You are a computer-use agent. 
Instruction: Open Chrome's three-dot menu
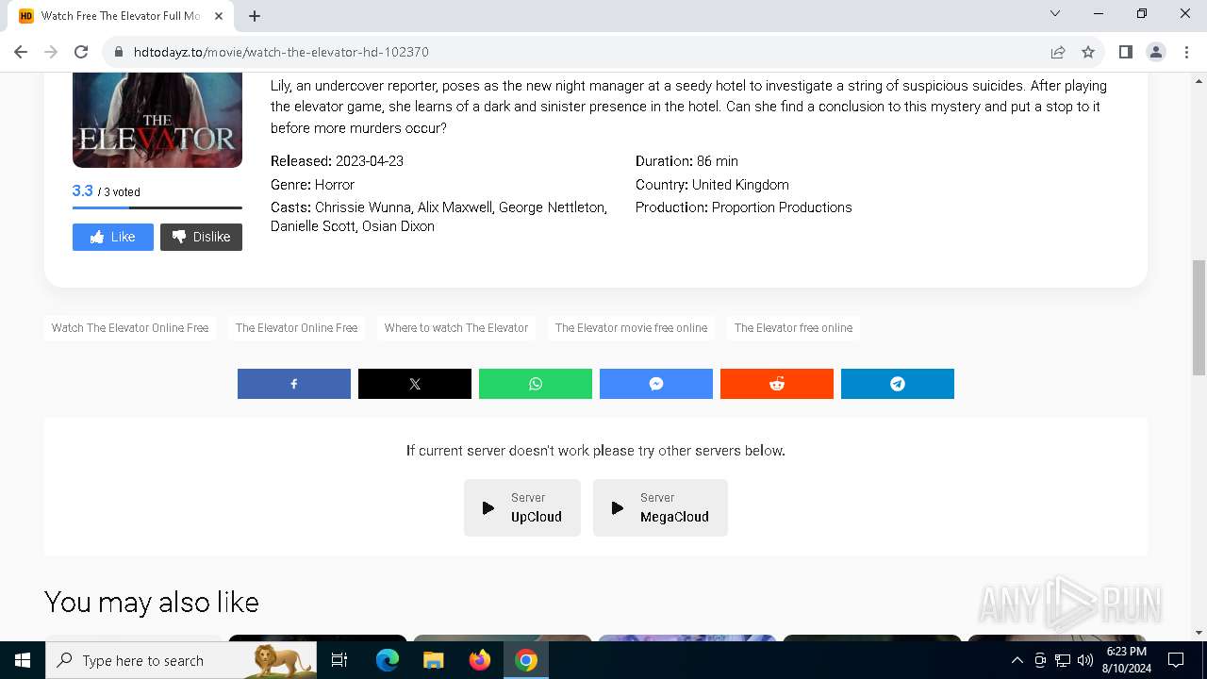(1186, 52)
